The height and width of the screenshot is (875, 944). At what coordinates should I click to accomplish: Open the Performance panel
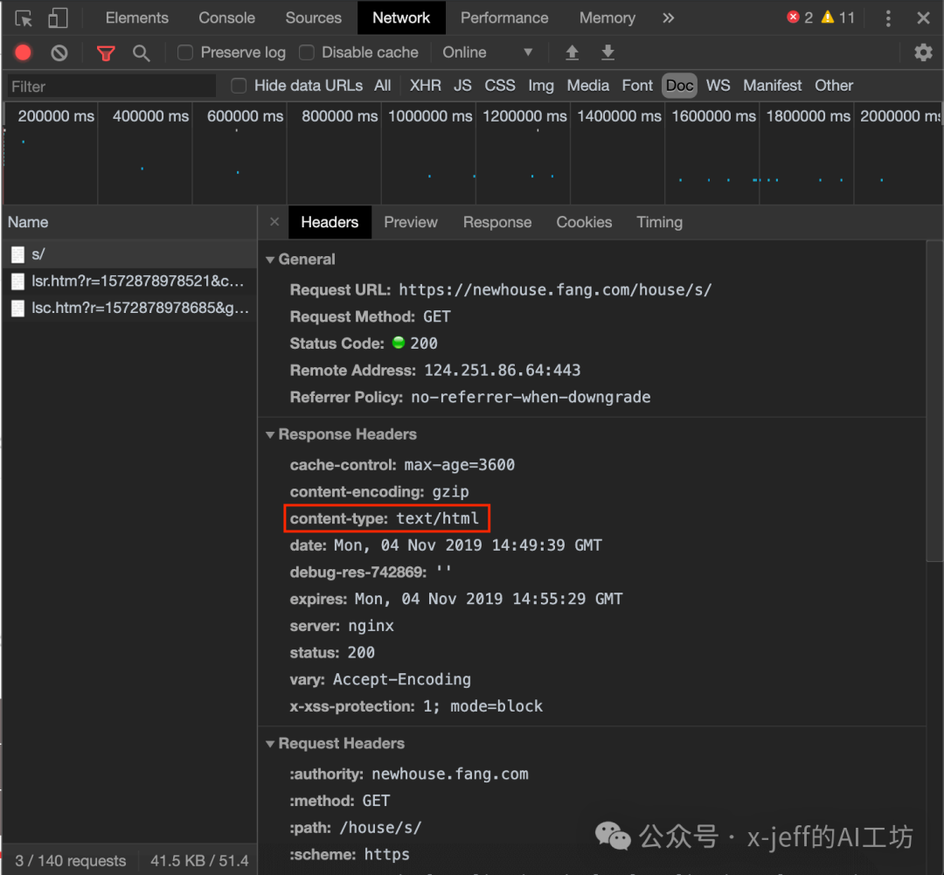point(504,18)
